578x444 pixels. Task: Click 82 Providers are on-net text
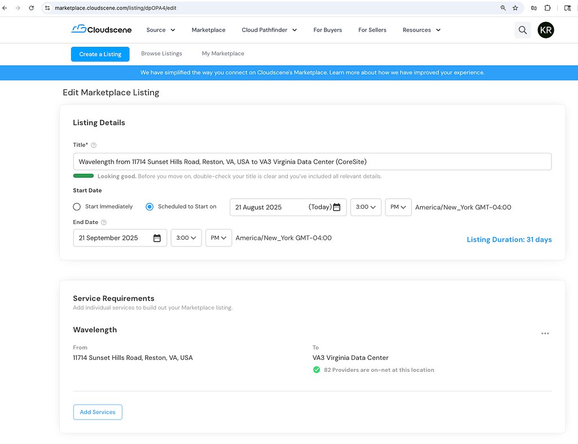click(379, 370)
